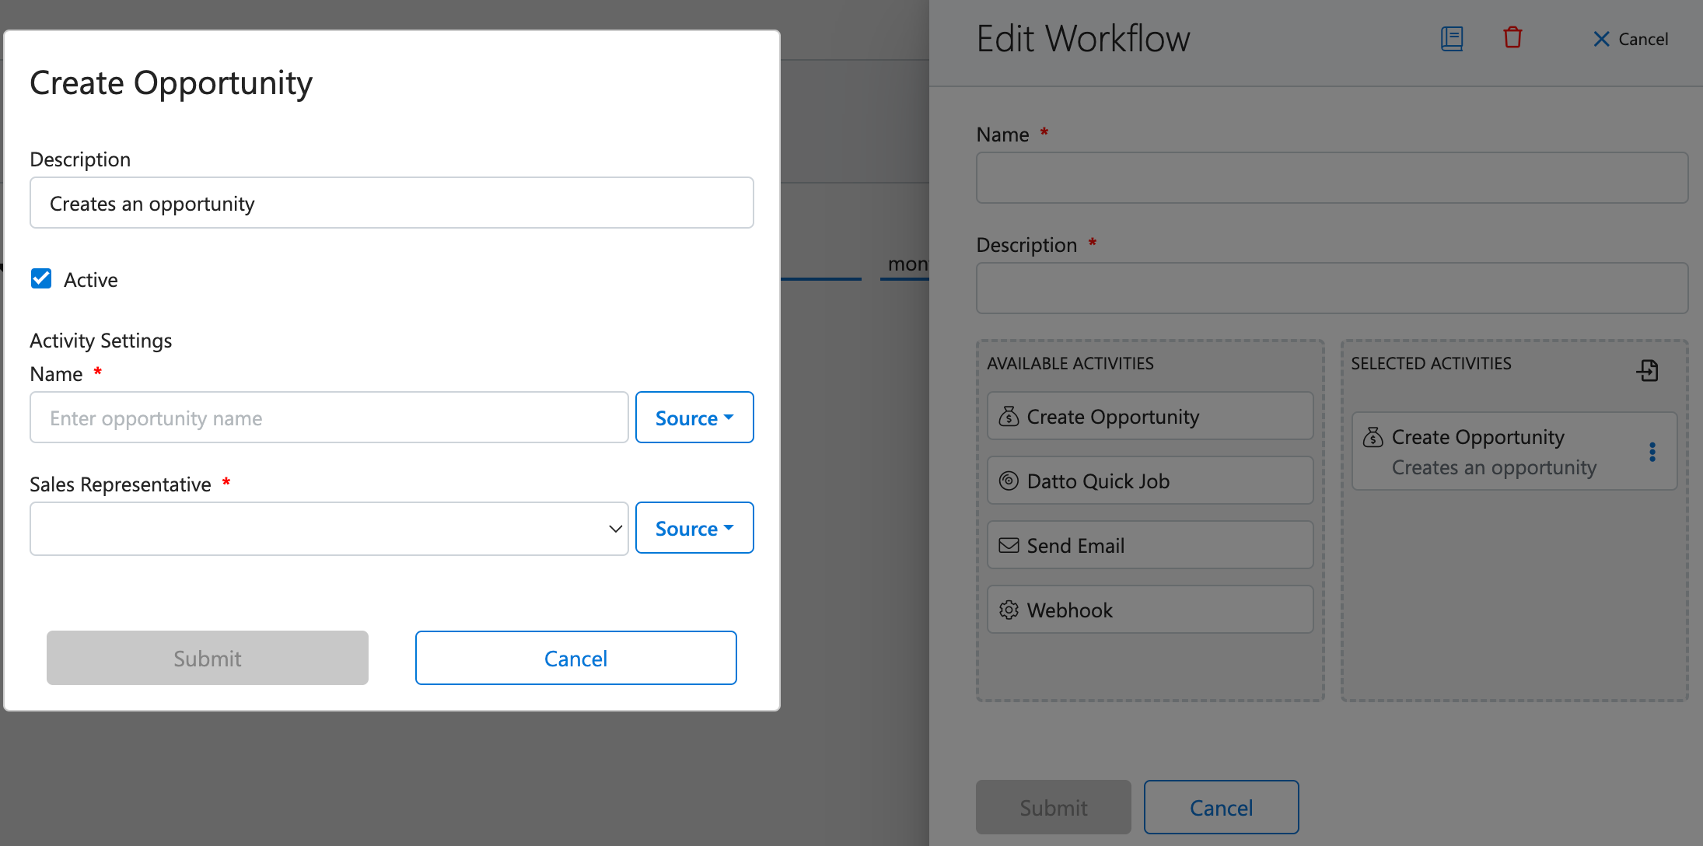Click the X icon beside Cancel in Edit Workflow header
The width and height of the screenshot is (1703, 846).
coord(1601,39)
